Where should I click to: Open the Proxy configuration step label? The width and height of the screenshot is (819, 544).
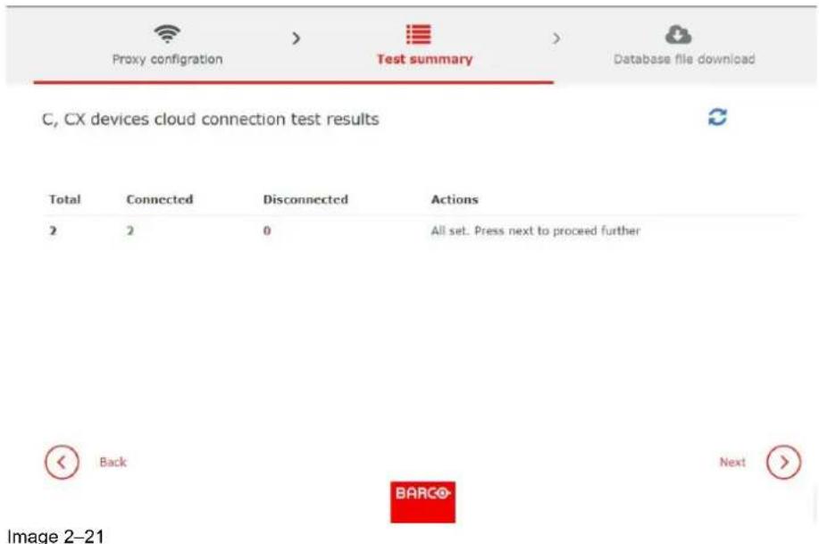[x=168, y=59]
